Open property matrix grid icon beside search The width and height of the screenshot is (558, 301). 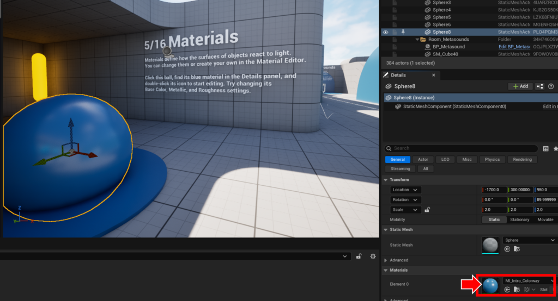click(x=545, y=148)
